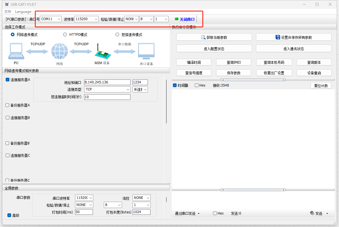Image resolution: width=339 pixels, height=227 pixels.
Task: Select HTTPD模式 radio button
Action: coord(65,35)
